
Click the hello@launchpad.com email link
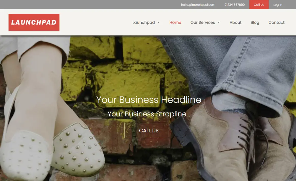coord(198,5)
